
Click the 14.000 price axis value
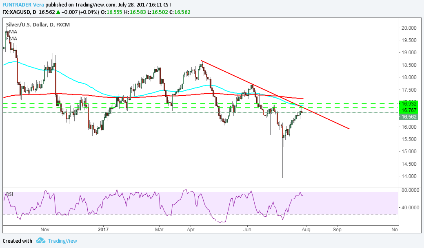pos(409,176)
